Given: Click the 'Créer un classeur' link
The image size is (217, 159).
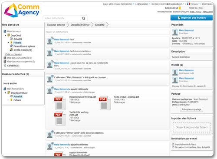Looking at the screenshot, I should (13, 54).
